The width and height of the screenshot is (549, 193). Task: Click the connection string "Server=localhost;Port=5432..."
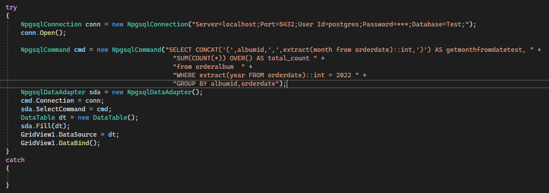(331, 24)
